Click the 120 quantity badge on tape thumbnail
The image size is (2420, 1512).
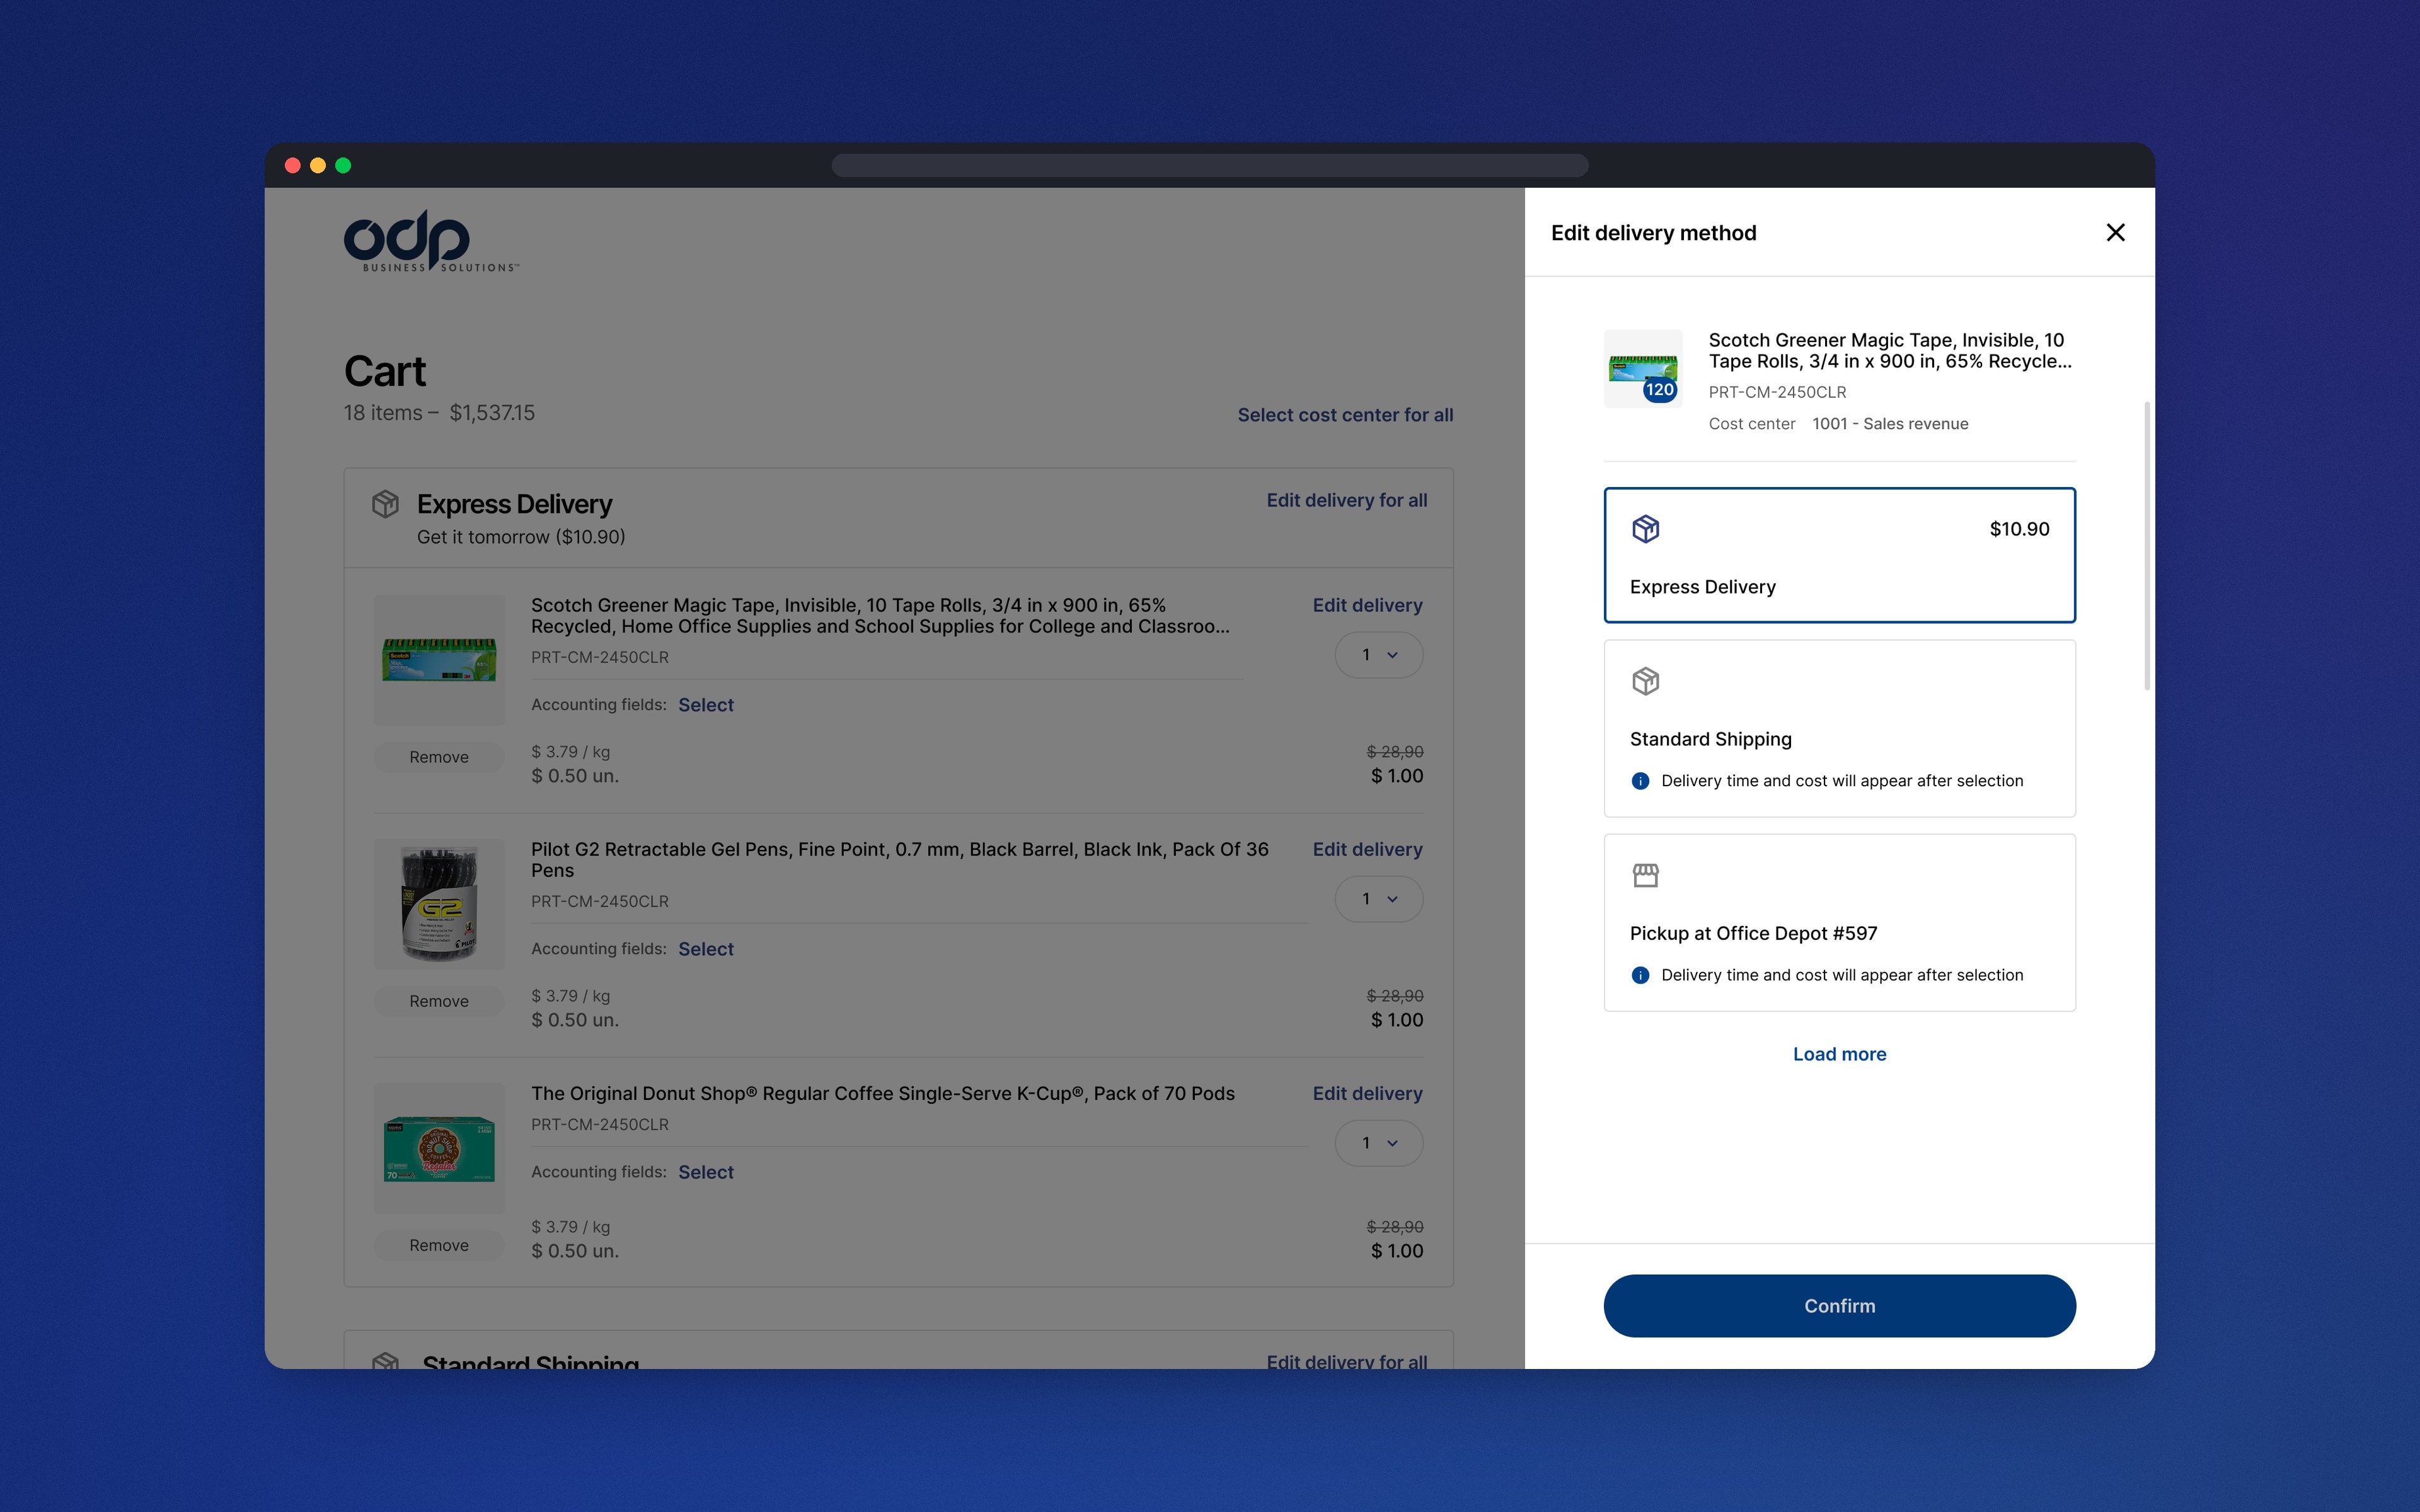tap(1659, 390)
